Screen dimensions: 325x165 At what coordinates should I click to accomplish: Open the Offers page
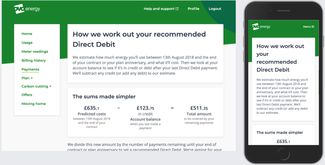[27, 95]
